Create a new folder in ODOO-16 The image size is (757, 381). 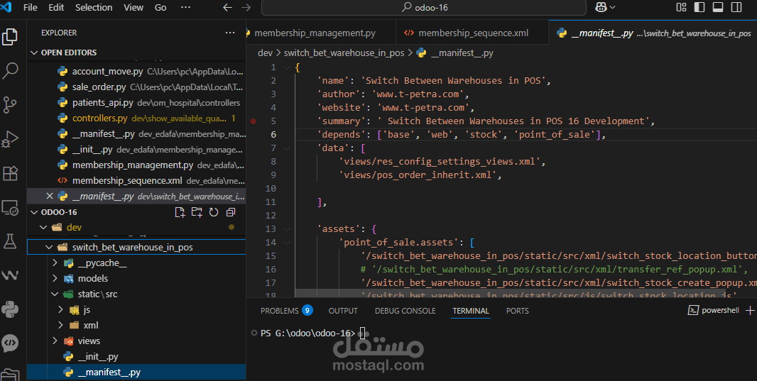point(197,212)
